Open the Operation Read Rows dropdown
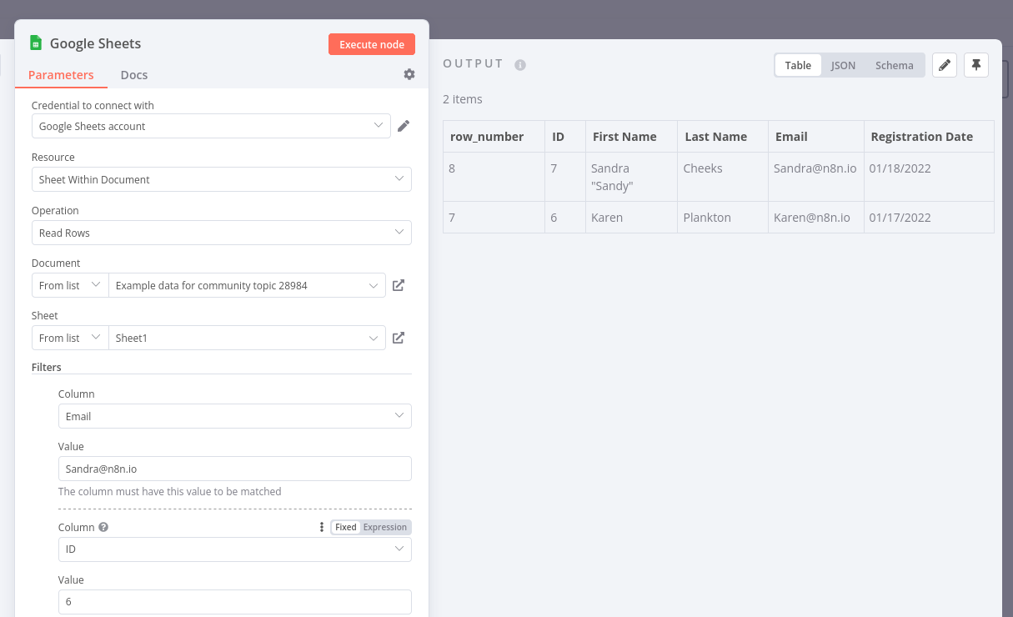Image resolution: width=1013 pixels, height=617 pixels. click(222, 233)
